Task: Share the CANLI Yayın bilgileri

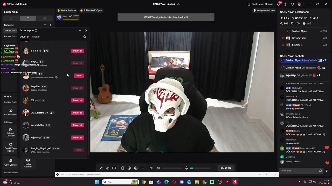Action: click(x=178, y=4)
